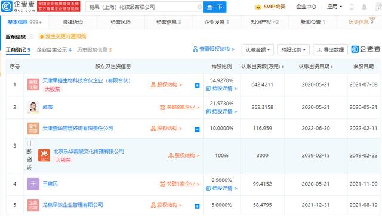The width and height of the screenshot is (382, 216).
Task: Open 持股比例 filter dropdown
Action: pyautogui.click(x=293, y=50)
